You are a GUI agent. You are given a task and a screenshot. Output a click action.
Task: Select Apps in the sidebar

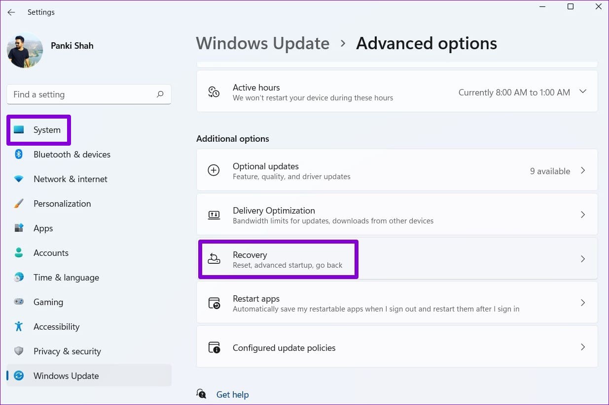coord(43,228)
